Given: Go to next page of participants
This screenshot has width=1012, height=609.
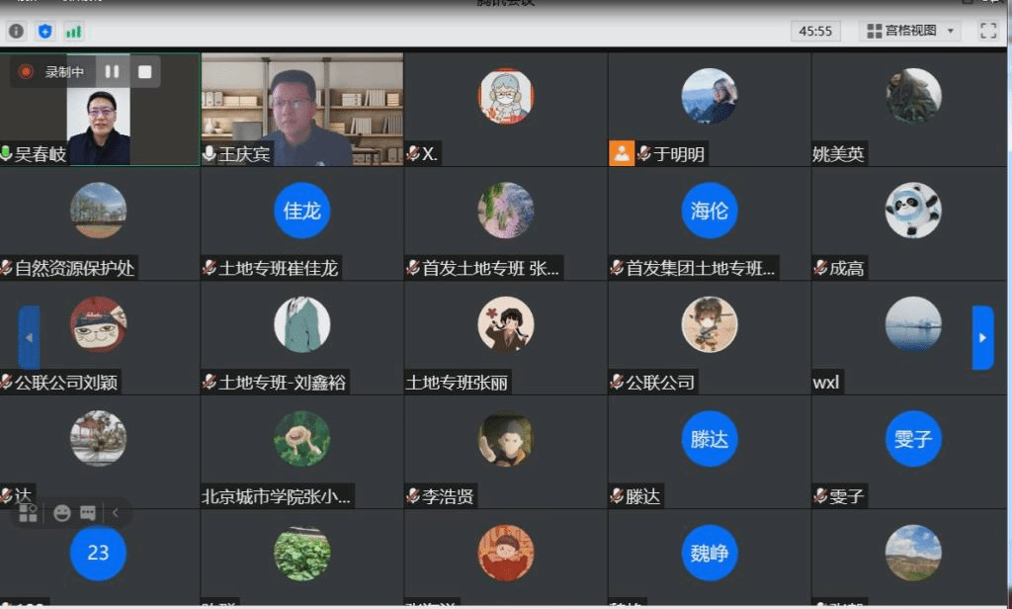Looking at the screenshot, I should 983,337.
